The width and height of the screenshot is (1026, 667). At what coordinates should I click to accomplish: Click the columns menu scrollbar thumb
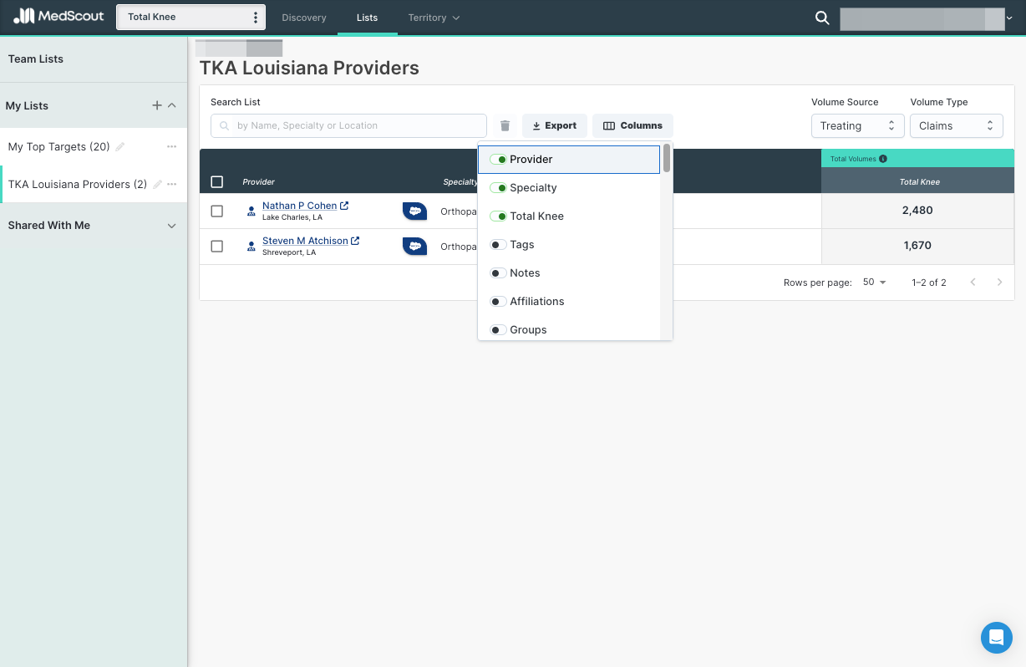point(667,158)
